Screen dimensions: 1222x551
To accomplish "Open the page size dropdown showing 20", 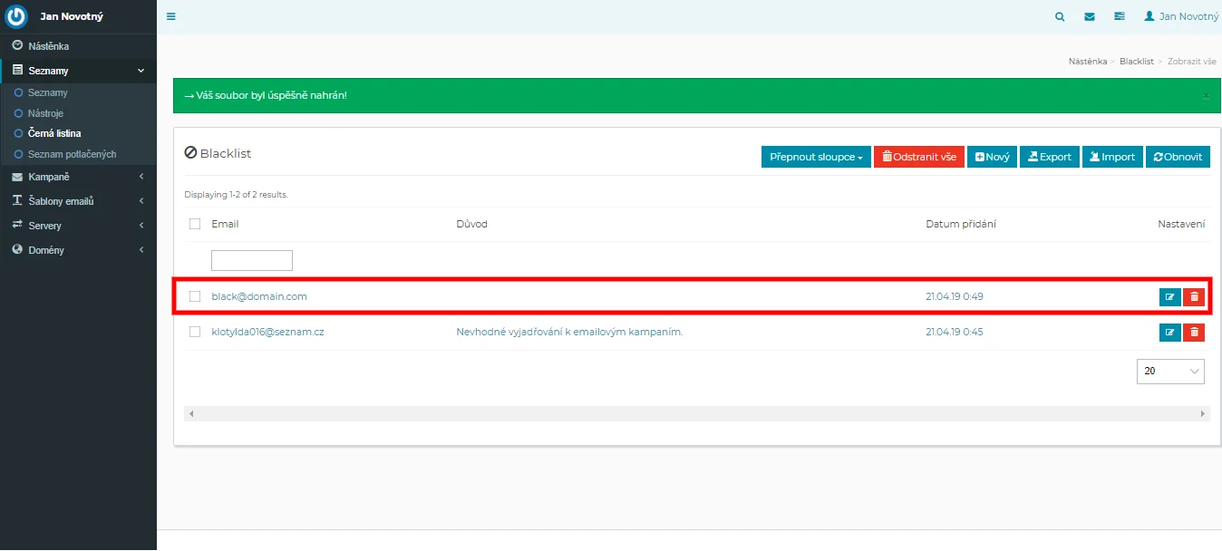I will click(1170, 371).
